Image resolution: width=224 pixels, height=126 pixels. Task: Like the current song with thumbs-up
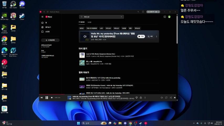click(141, 98)
